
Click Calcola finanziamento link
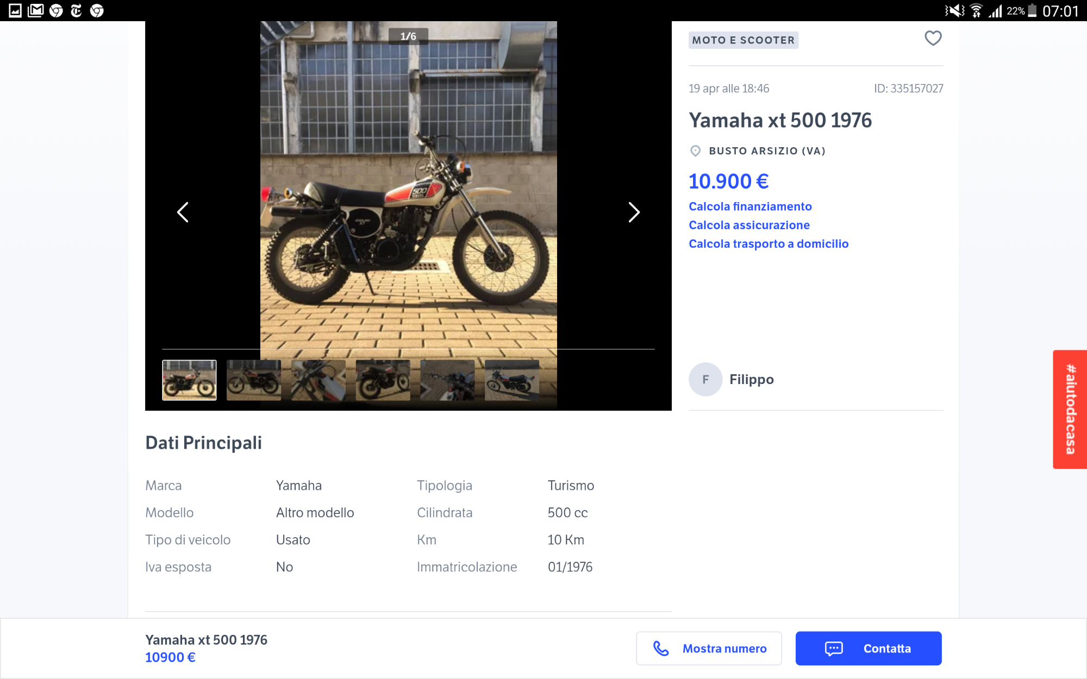click(x=750, y=206)
